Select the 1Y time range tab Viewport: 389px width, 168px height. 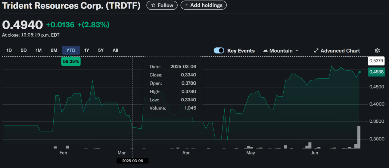click(87, 50)
